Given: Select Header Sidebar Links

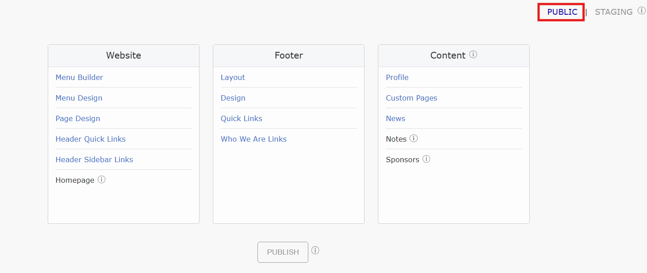Looking at the screenshot, I should pos(94,160).
